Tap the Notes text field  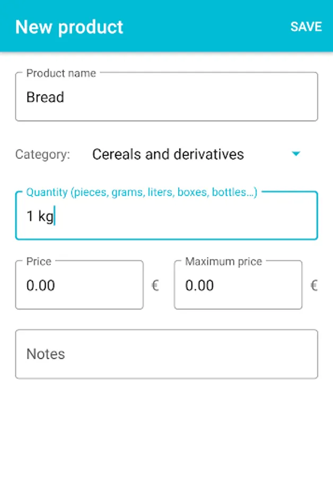click(x=167, y=354)
